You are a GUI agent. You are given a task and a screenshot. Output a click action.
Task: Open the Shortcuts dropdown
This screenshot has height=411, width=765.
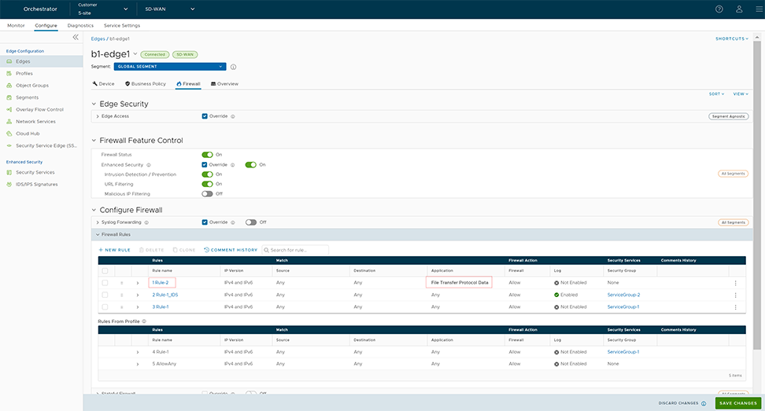pyautogui.click(x=731, y=39)
